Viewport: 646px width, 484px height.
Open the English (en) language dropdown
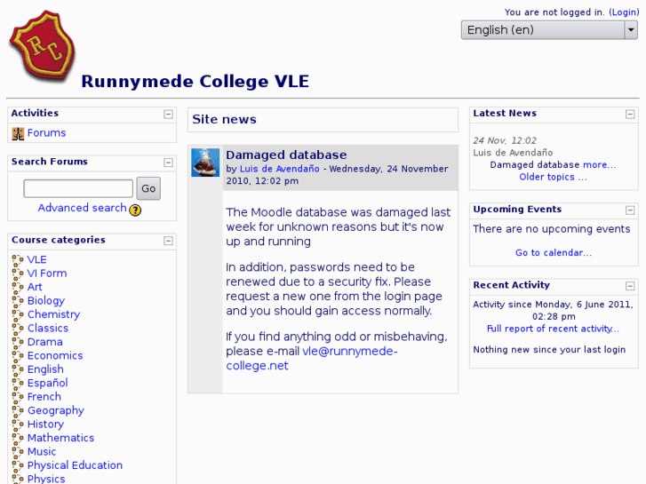[x=549, y=30]
